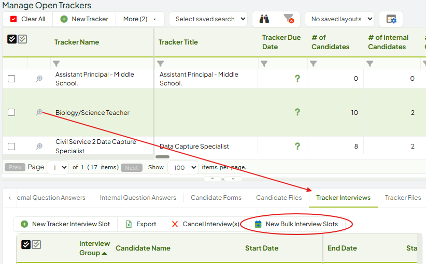Viewport: 426px width, 264px height.
Task: Collapse panel with the up splitter arrow
Action: pos(212,179)
